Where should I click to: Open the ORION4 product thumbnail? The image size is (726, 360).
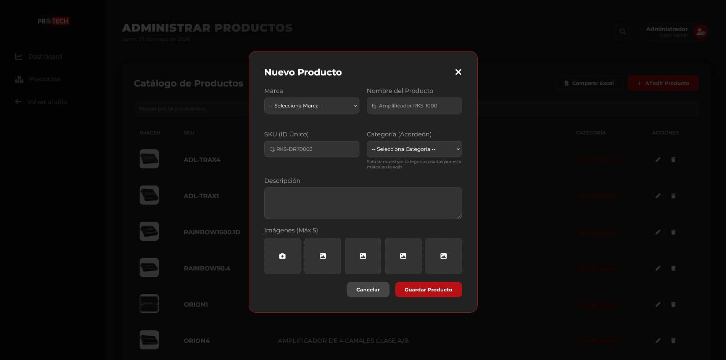click(149, 340)
